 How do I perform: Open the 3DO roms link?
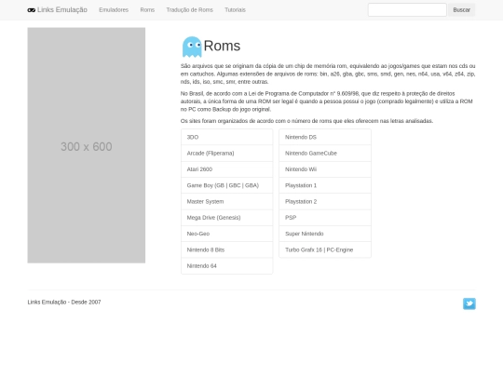tap(226, 137)
